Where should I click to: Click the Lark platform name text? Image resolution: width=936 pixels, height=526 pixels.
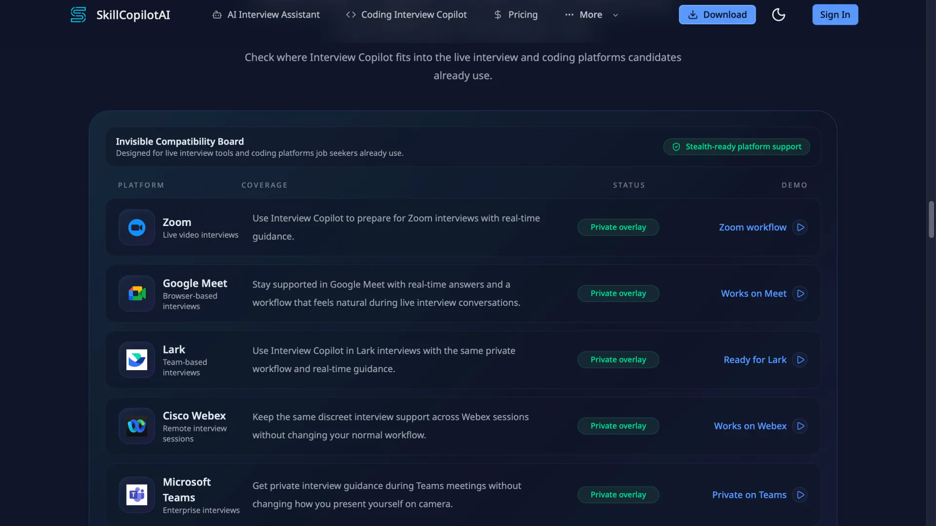pyautogui.click(x=174, y=349)
